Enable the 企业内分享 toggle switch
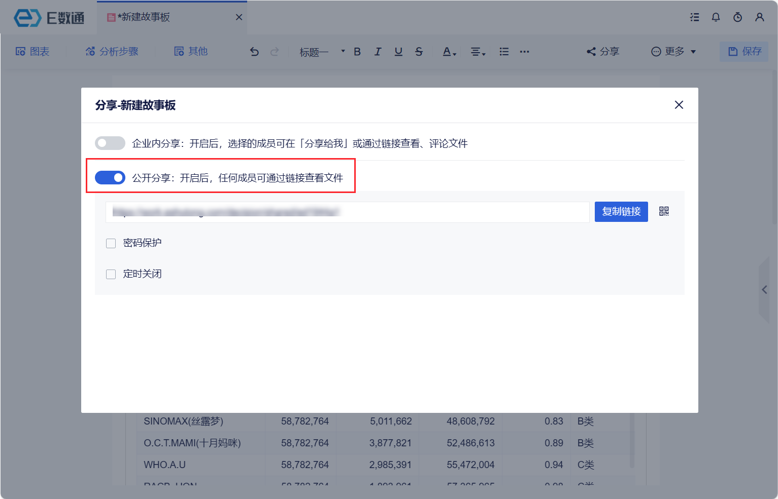778x499 pixels. (110, 143)
